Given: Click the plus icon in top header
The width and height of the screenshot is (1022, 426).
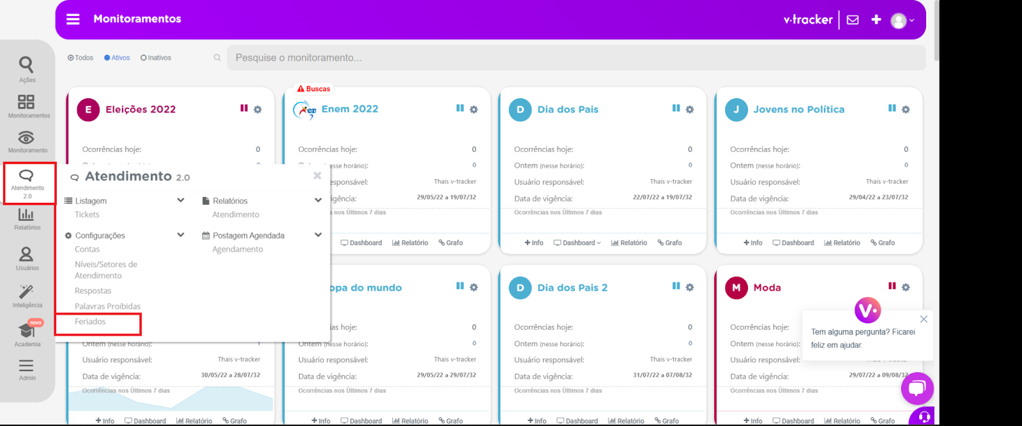Looking at the screenshot, I should click(x=876, y=20).
